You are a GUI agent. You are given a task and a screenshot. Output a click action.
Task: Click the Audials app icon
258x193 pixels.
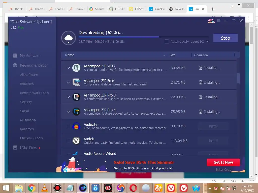(76, 141)
